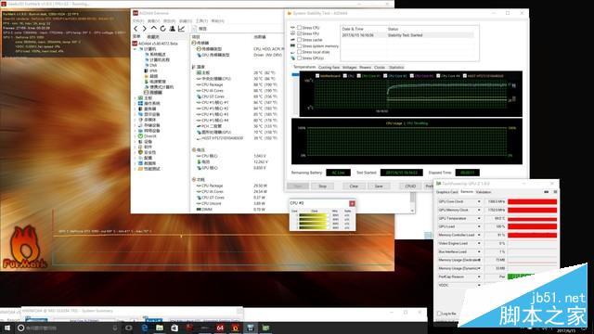This screenshot has width=594, height=334.
Task: Open the GPU-Z hamburger menu icon
Action: tap(555, 192)
